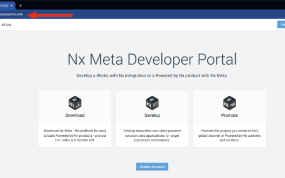Open the Develop card heading
The height and width of the screenshot is (178, 285).
click(152, 115)
